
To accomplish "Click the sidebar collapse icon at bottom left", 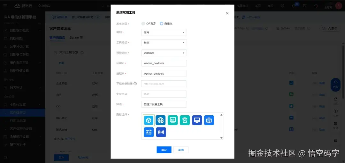I will click(x=5, y=158).
